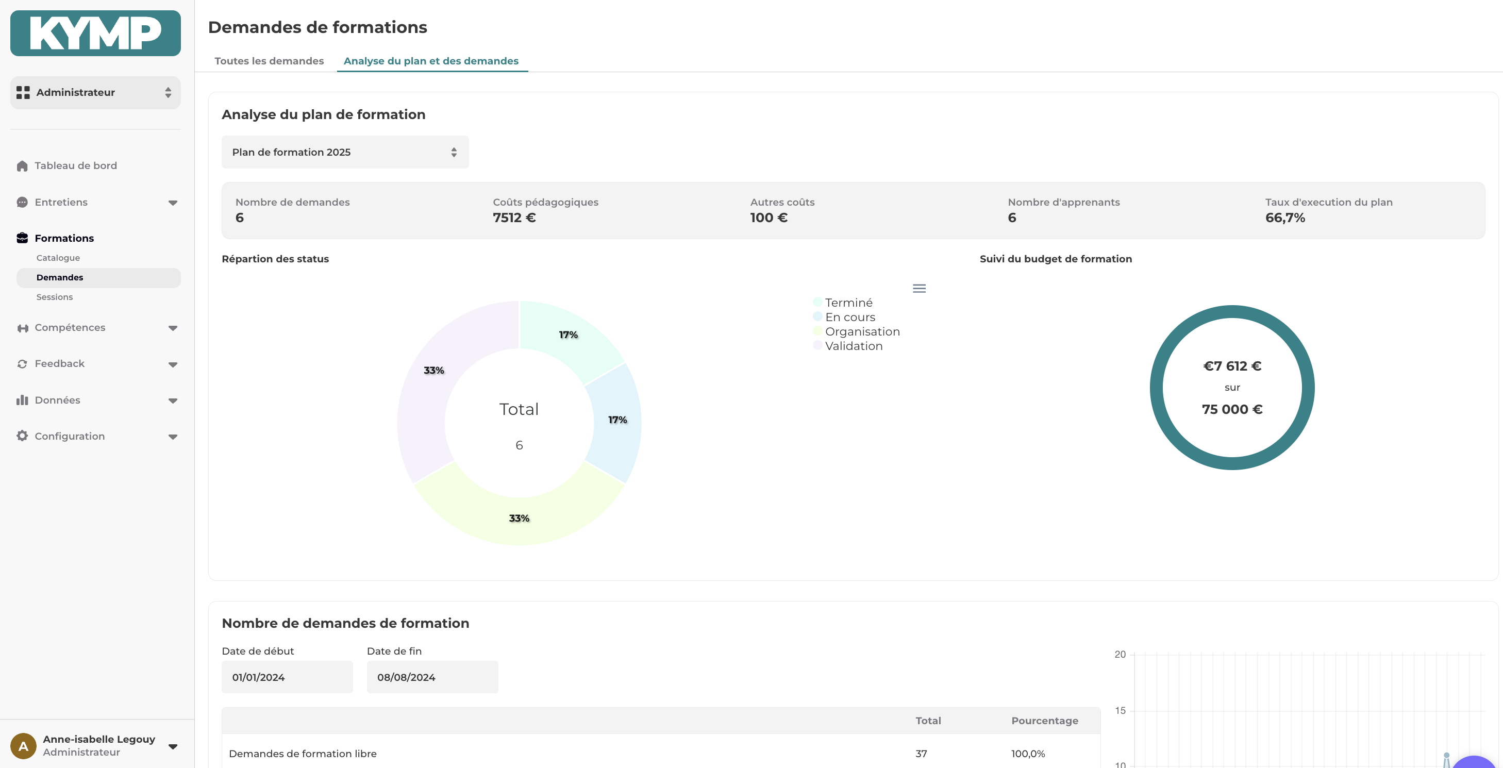Open the Plan de formation 2025 dropdown

click(345, 153)
